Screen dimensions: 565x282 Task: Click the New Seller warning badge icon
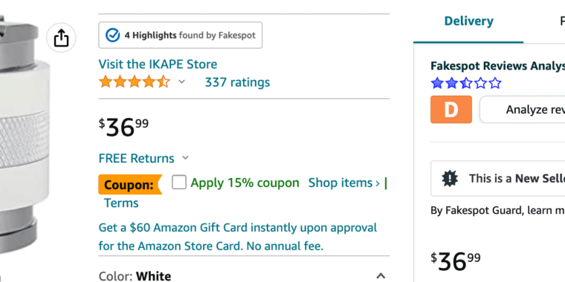pyautogui.click(x=450, y=178)
